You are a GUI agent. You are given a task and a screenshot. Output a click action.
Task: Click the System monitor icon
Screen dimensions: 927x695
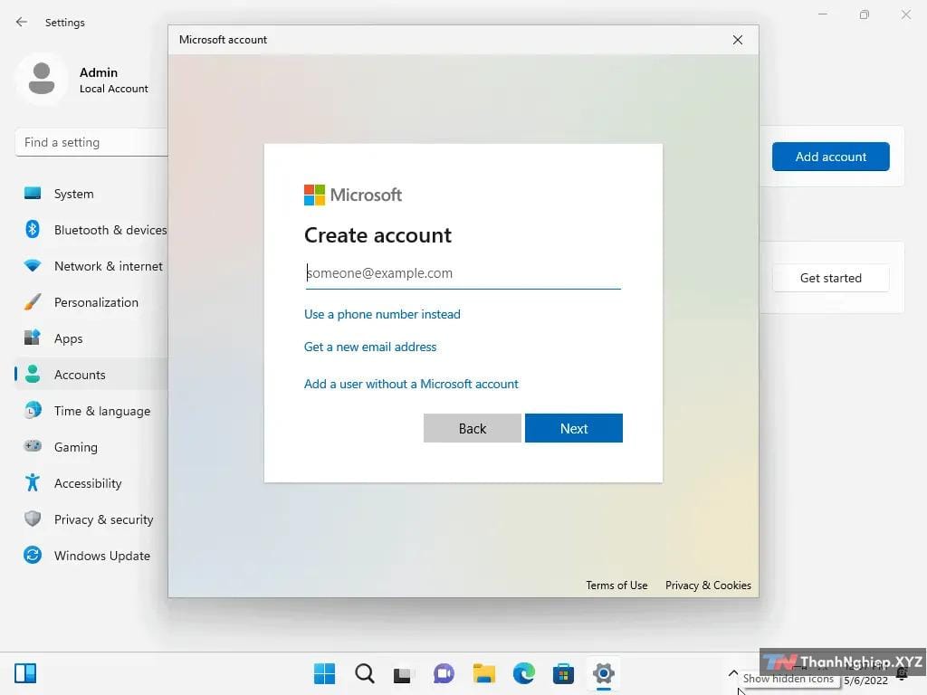[x=33, y=194]
